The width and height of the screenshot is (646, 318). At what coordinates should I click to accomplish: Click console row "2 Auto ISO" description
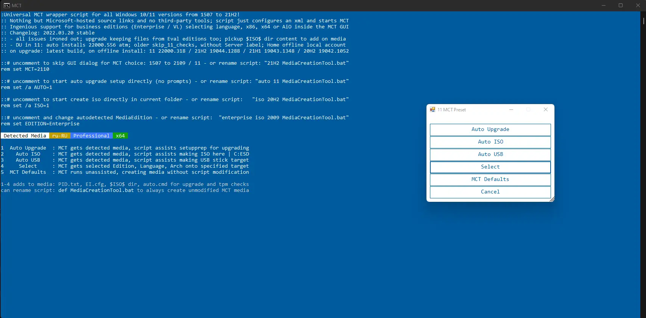point(125,154)
